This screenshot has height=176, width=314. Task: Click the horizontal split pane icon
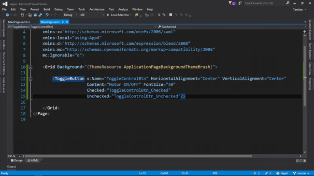pyautogui.click(x=301, y=161)
